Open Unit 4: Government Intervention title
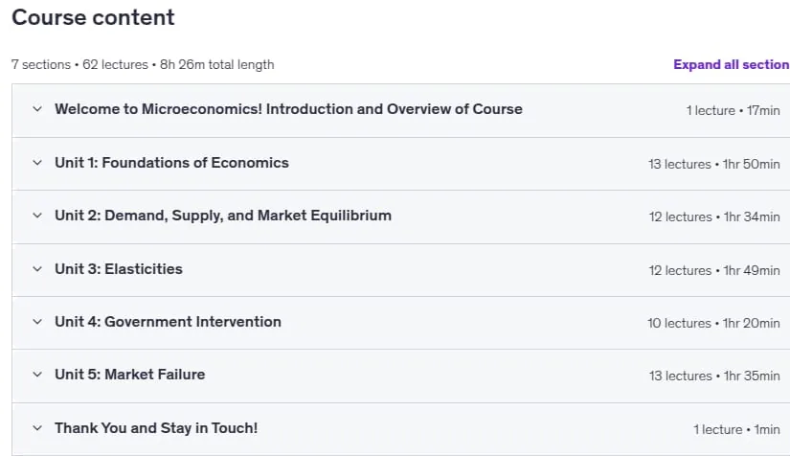The width and height of the screenshot is (790, 456). (x=169, y=322)
